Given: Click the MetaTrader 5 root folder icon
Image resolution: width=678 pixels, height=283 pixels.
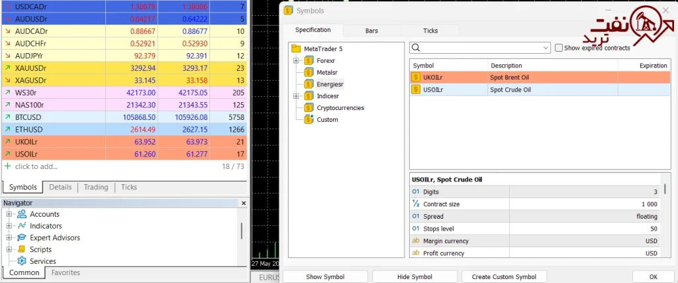Looking at the screenshot, I should point(296,48).
